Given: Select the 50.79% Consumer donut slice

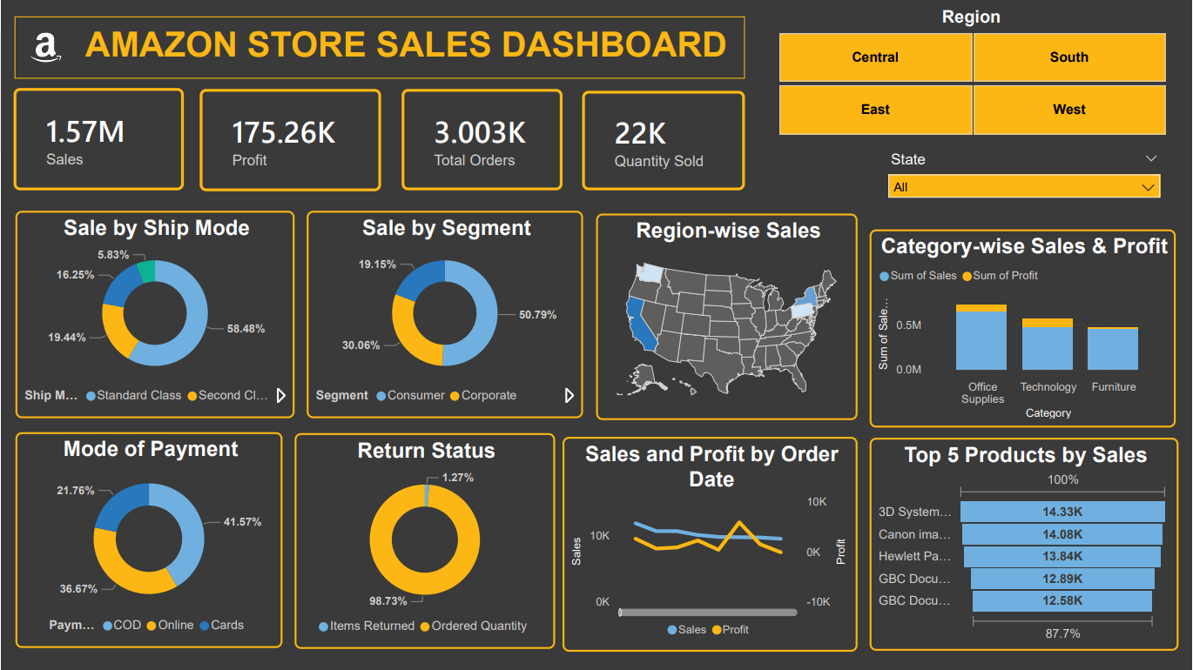Looking at the screenshot, I should (486, 313).
